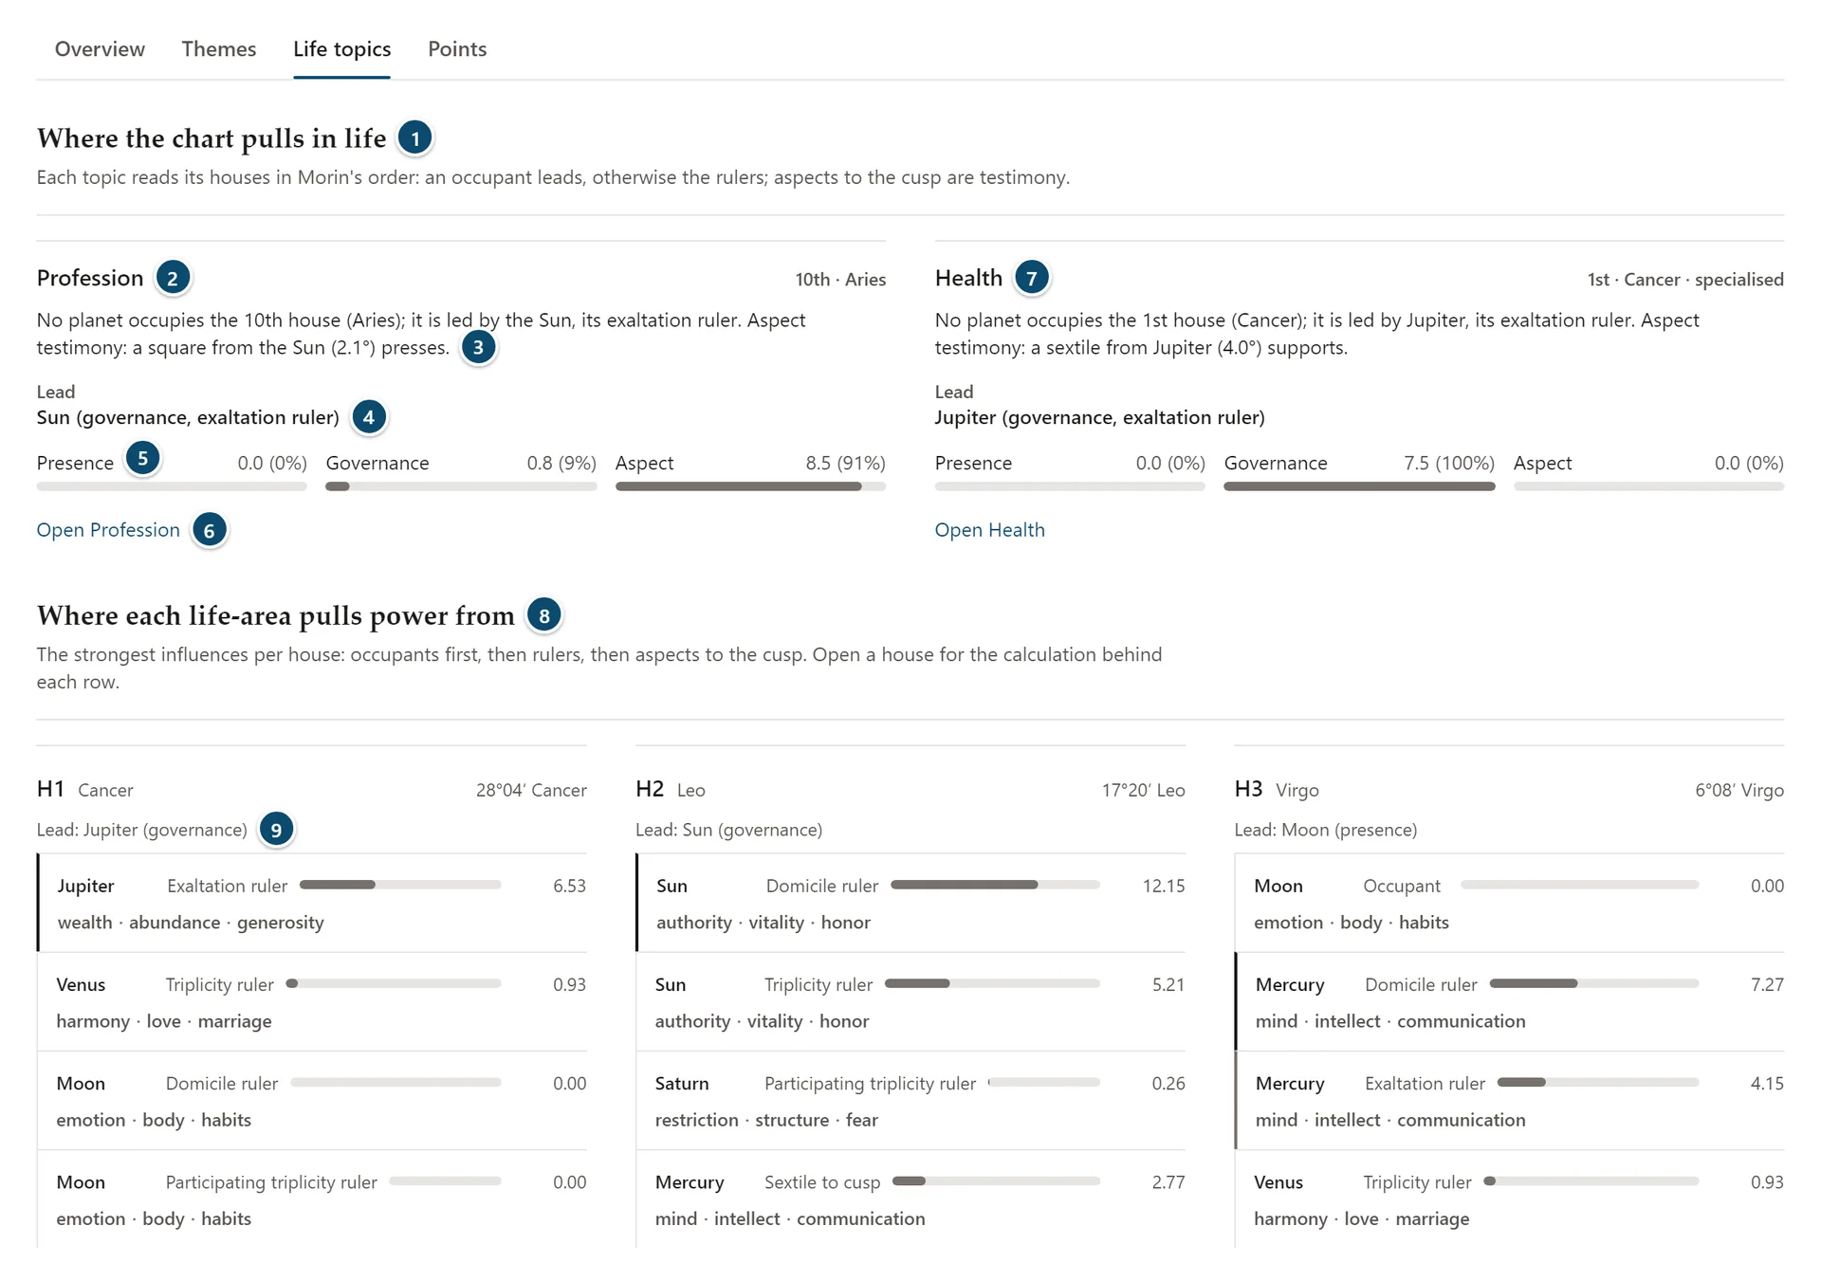The height and width of the screenshot is (1263, 1821).
Task: Click the H3 Virgo house heading
Action: 1277,790
